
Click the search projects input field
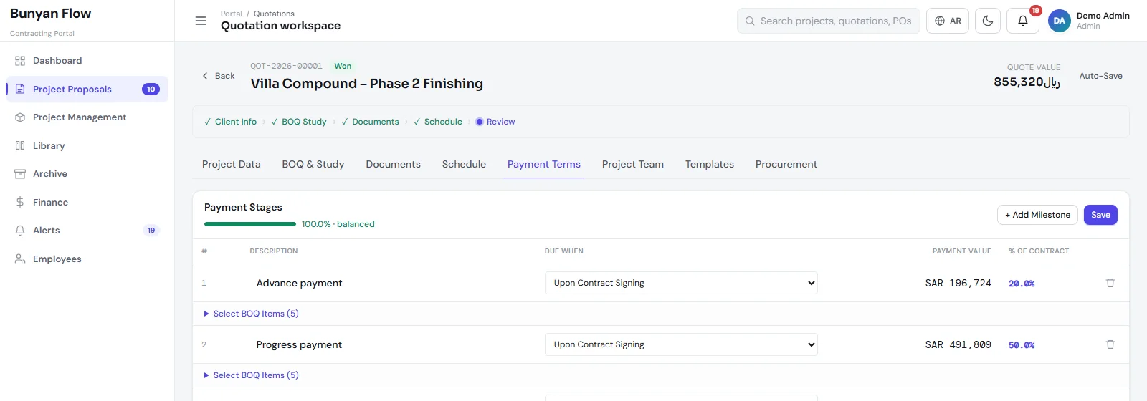tap(829, 21)
